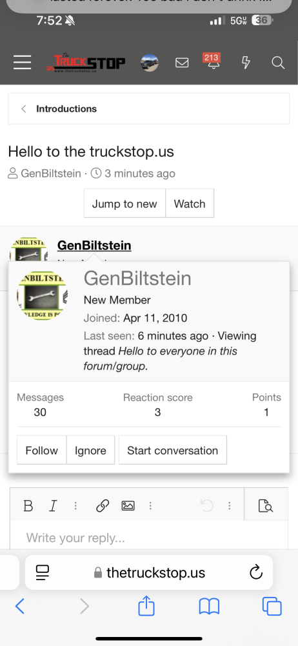Start conversation with GenBiltstein
Viewport: 298px width, 646px height.
[172, 450]
